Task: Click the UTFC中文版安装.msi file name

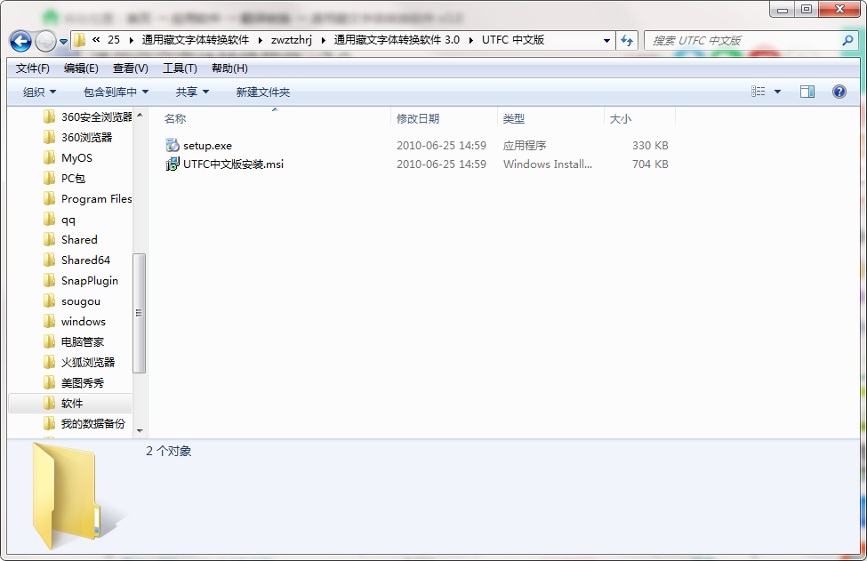Action: [x=233, y=164]
